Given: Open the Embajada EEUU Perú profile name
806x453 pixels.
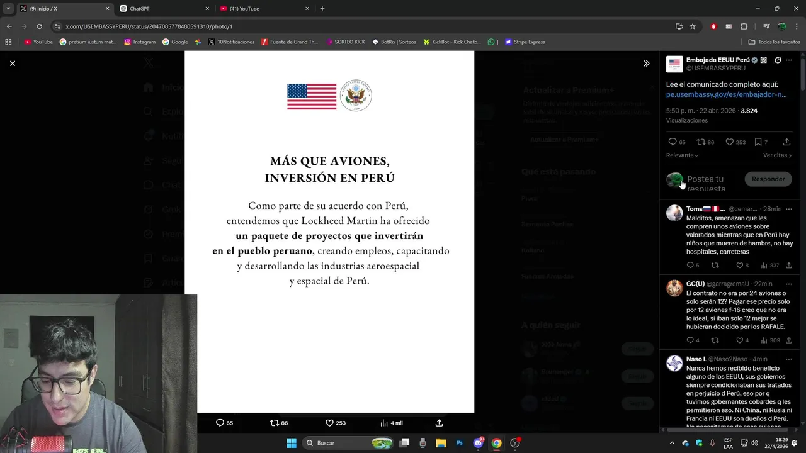Looking at the screenshot, I should tap(718, 60).
